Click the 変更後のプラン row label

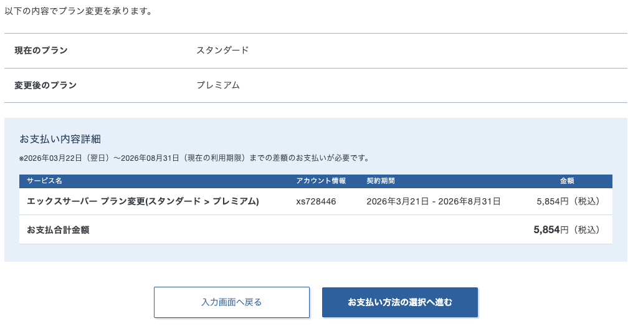45,85
